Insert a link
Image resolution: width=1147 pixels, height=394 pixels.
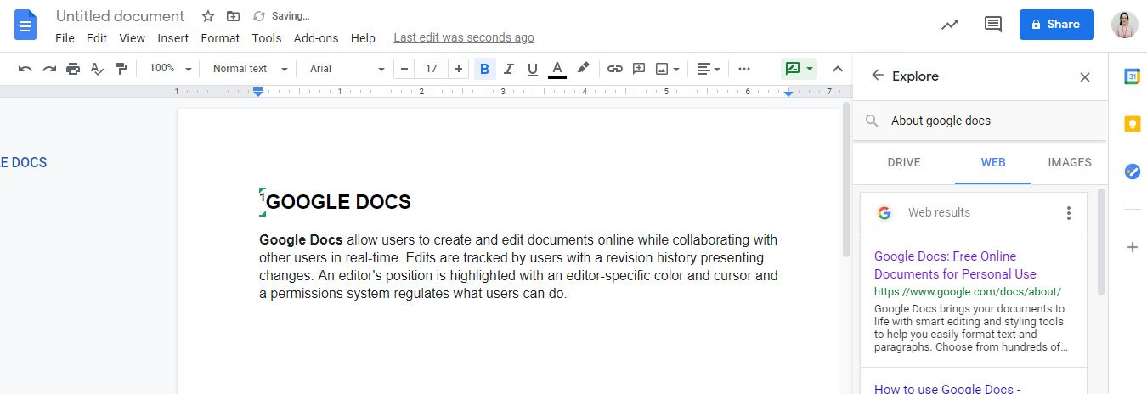(615, 69)
